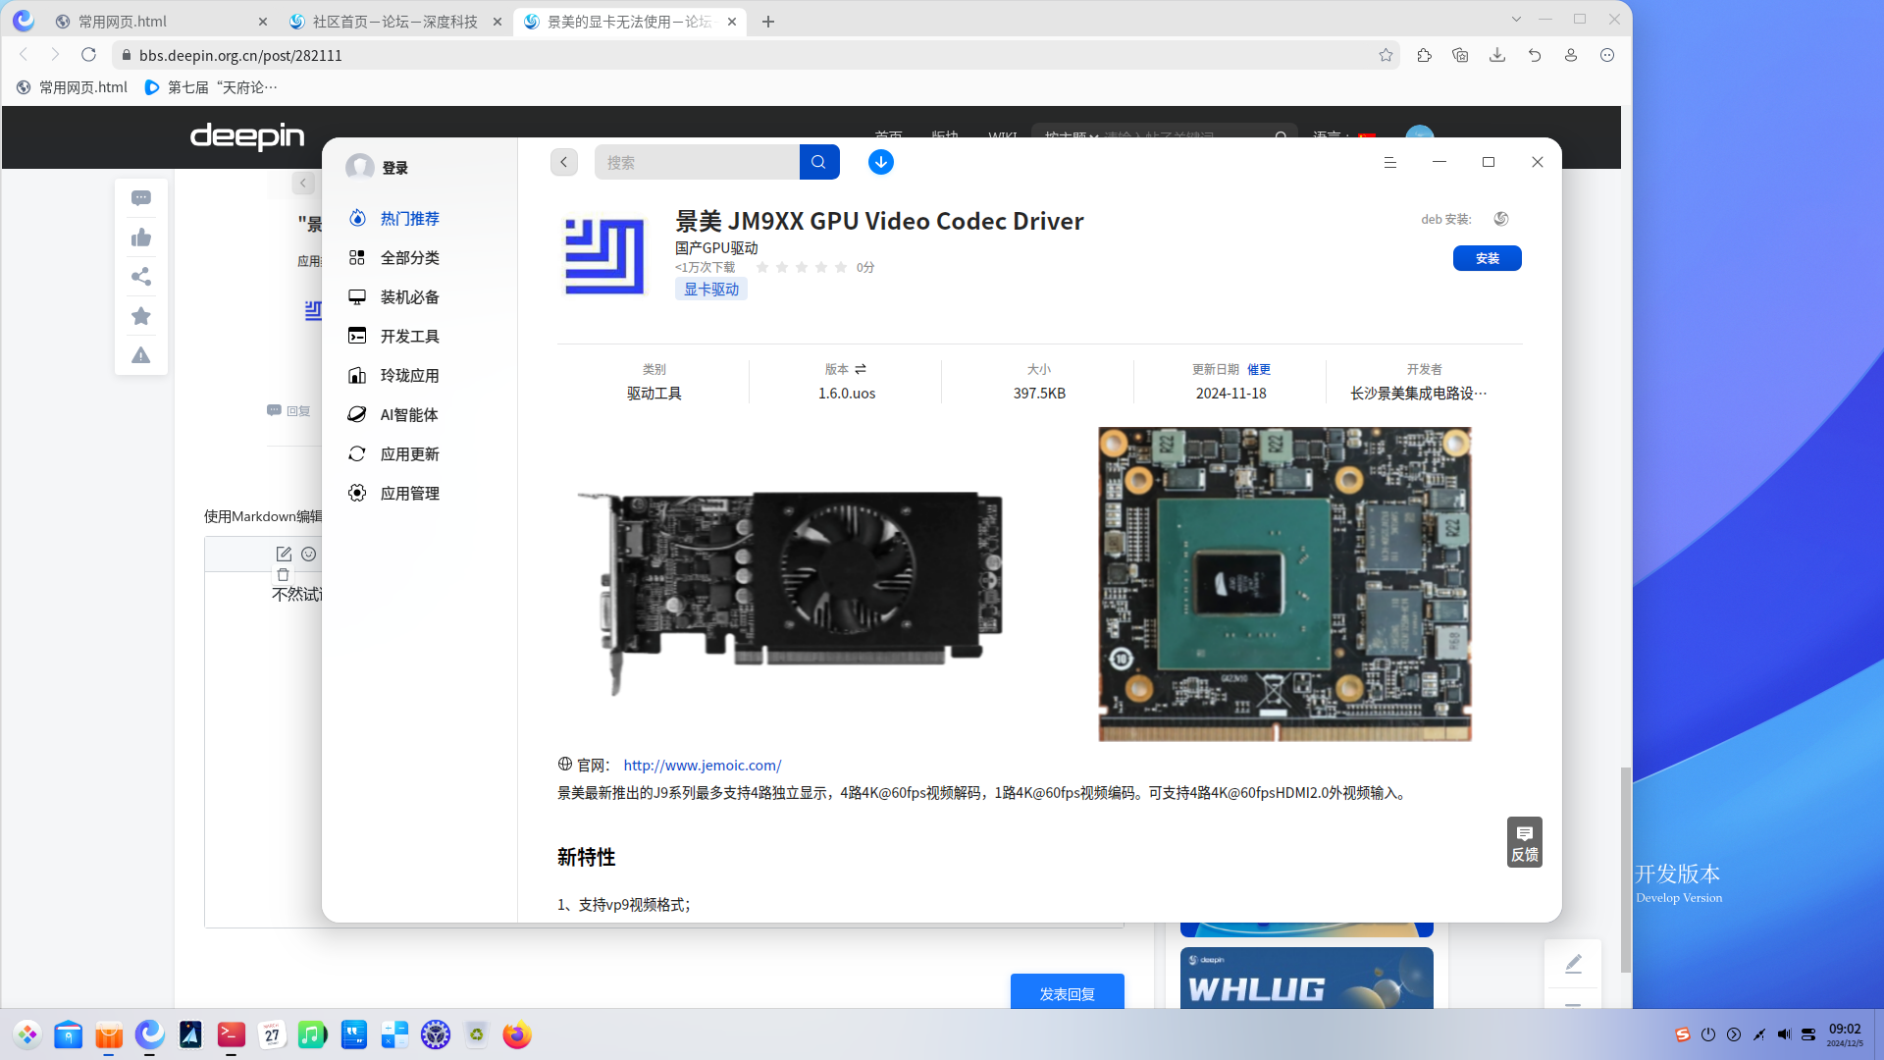Collapse the forum panel with the left chevron

(x=303, y=183)
